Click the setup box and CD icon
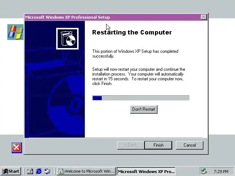235x176 pixels. click(x=67, y=38)
